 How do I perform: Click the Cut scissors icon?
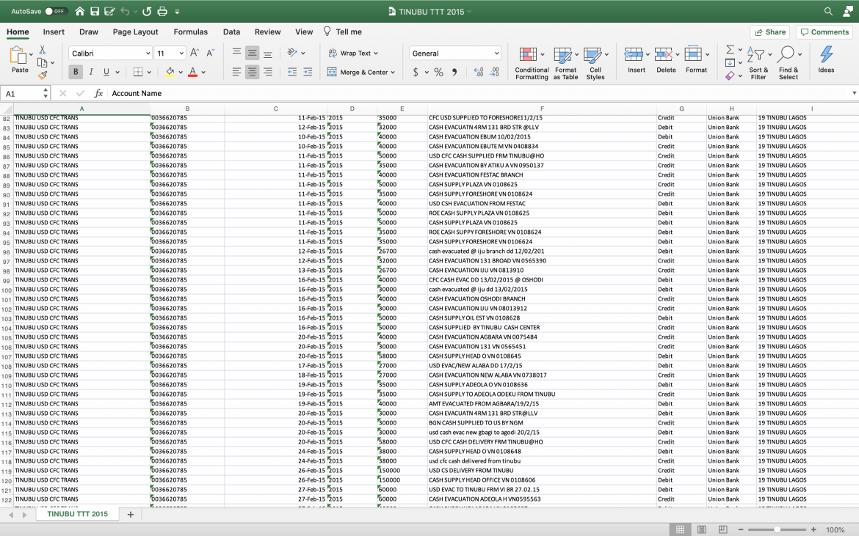click(42, 50)
